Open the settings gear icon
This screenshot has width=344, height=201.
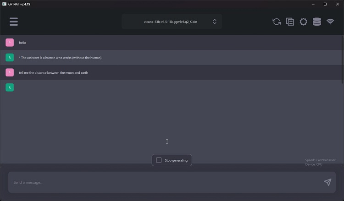click(303, 22)
